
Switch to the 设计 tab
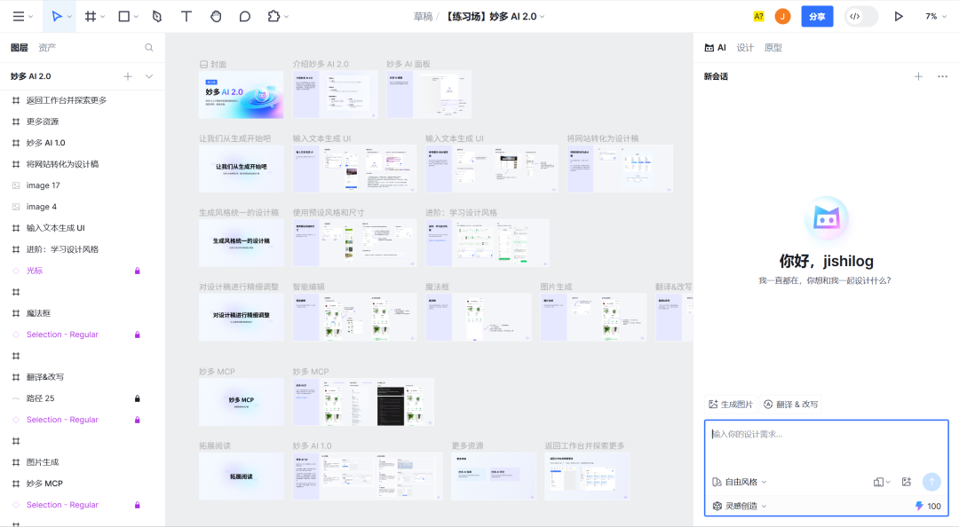tap(745, 48)
